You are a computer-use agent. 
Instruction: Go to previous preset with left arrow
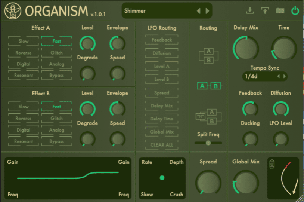tap(199, 11)
